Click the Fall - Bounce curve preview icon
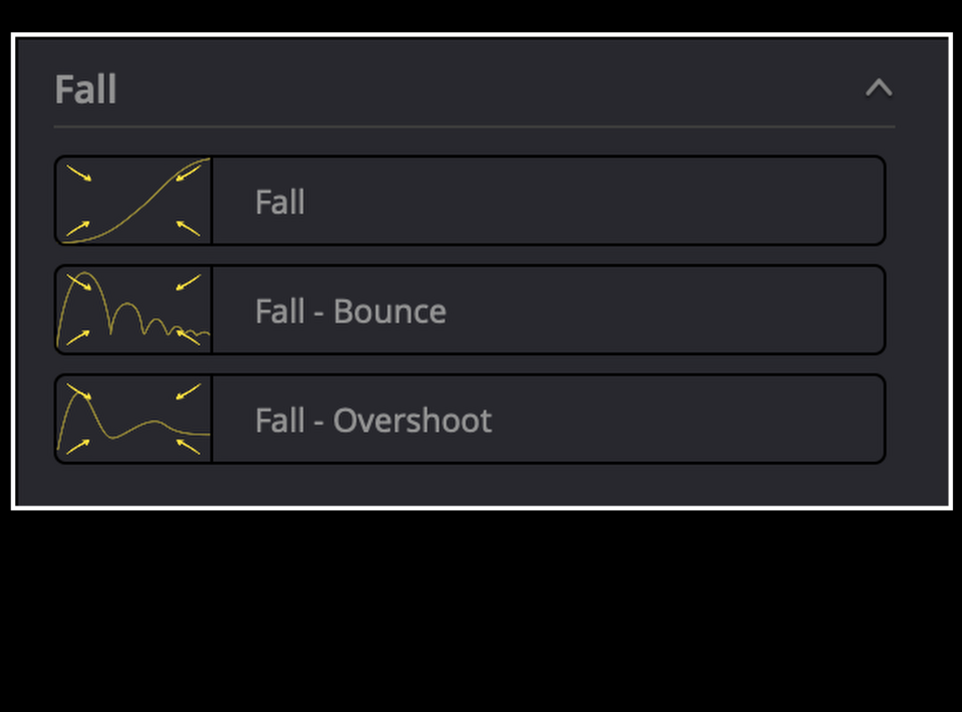Screen dimensions: 962x712 [134, 310]
